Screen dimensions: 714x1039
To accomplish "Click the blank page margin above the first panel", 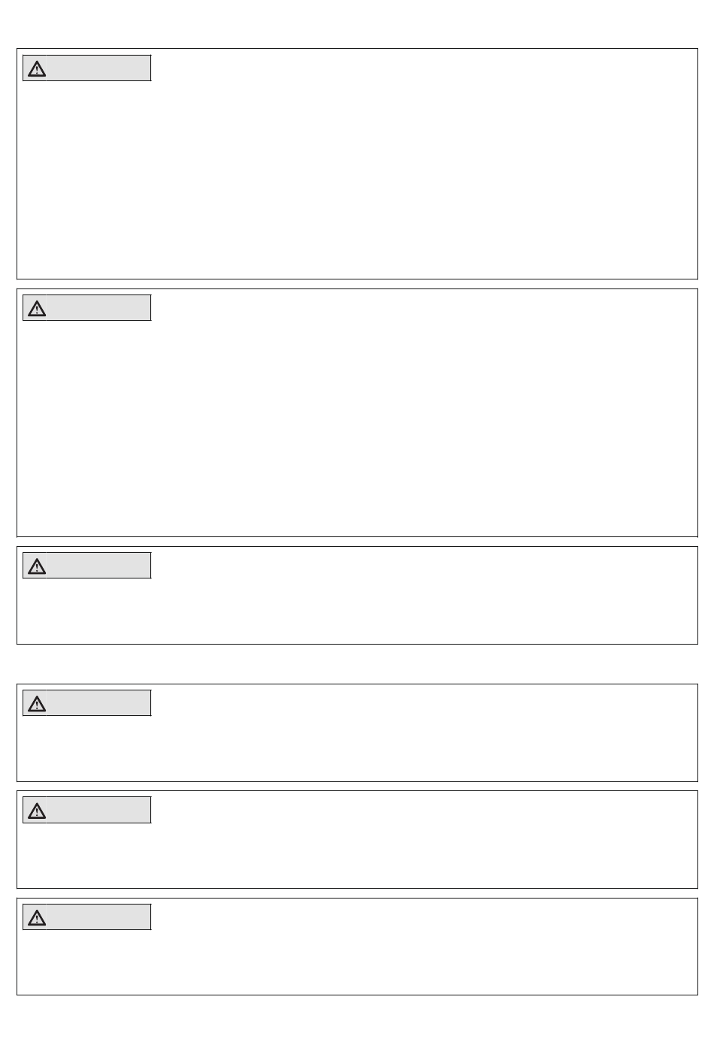I will [357, 24].
